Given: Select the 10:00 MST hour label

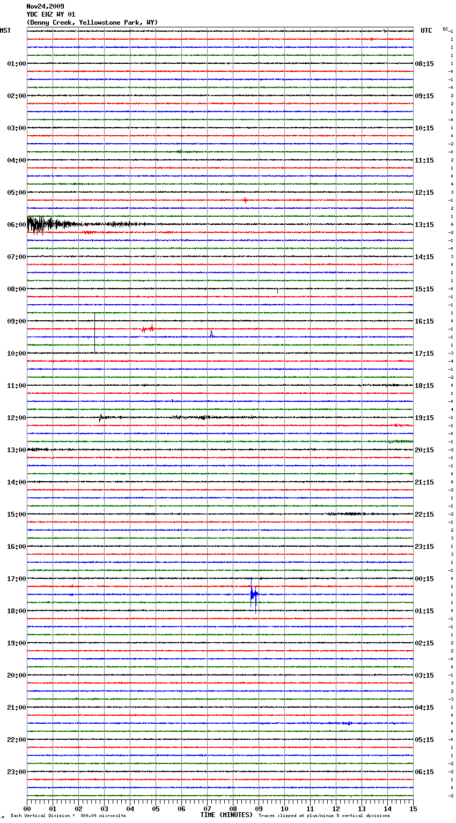Looking at the screenshot, I should coord(17,354).
